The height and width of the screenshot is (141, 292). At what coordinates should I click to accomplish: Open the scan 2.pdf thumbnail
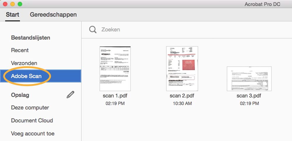[182, 69]
